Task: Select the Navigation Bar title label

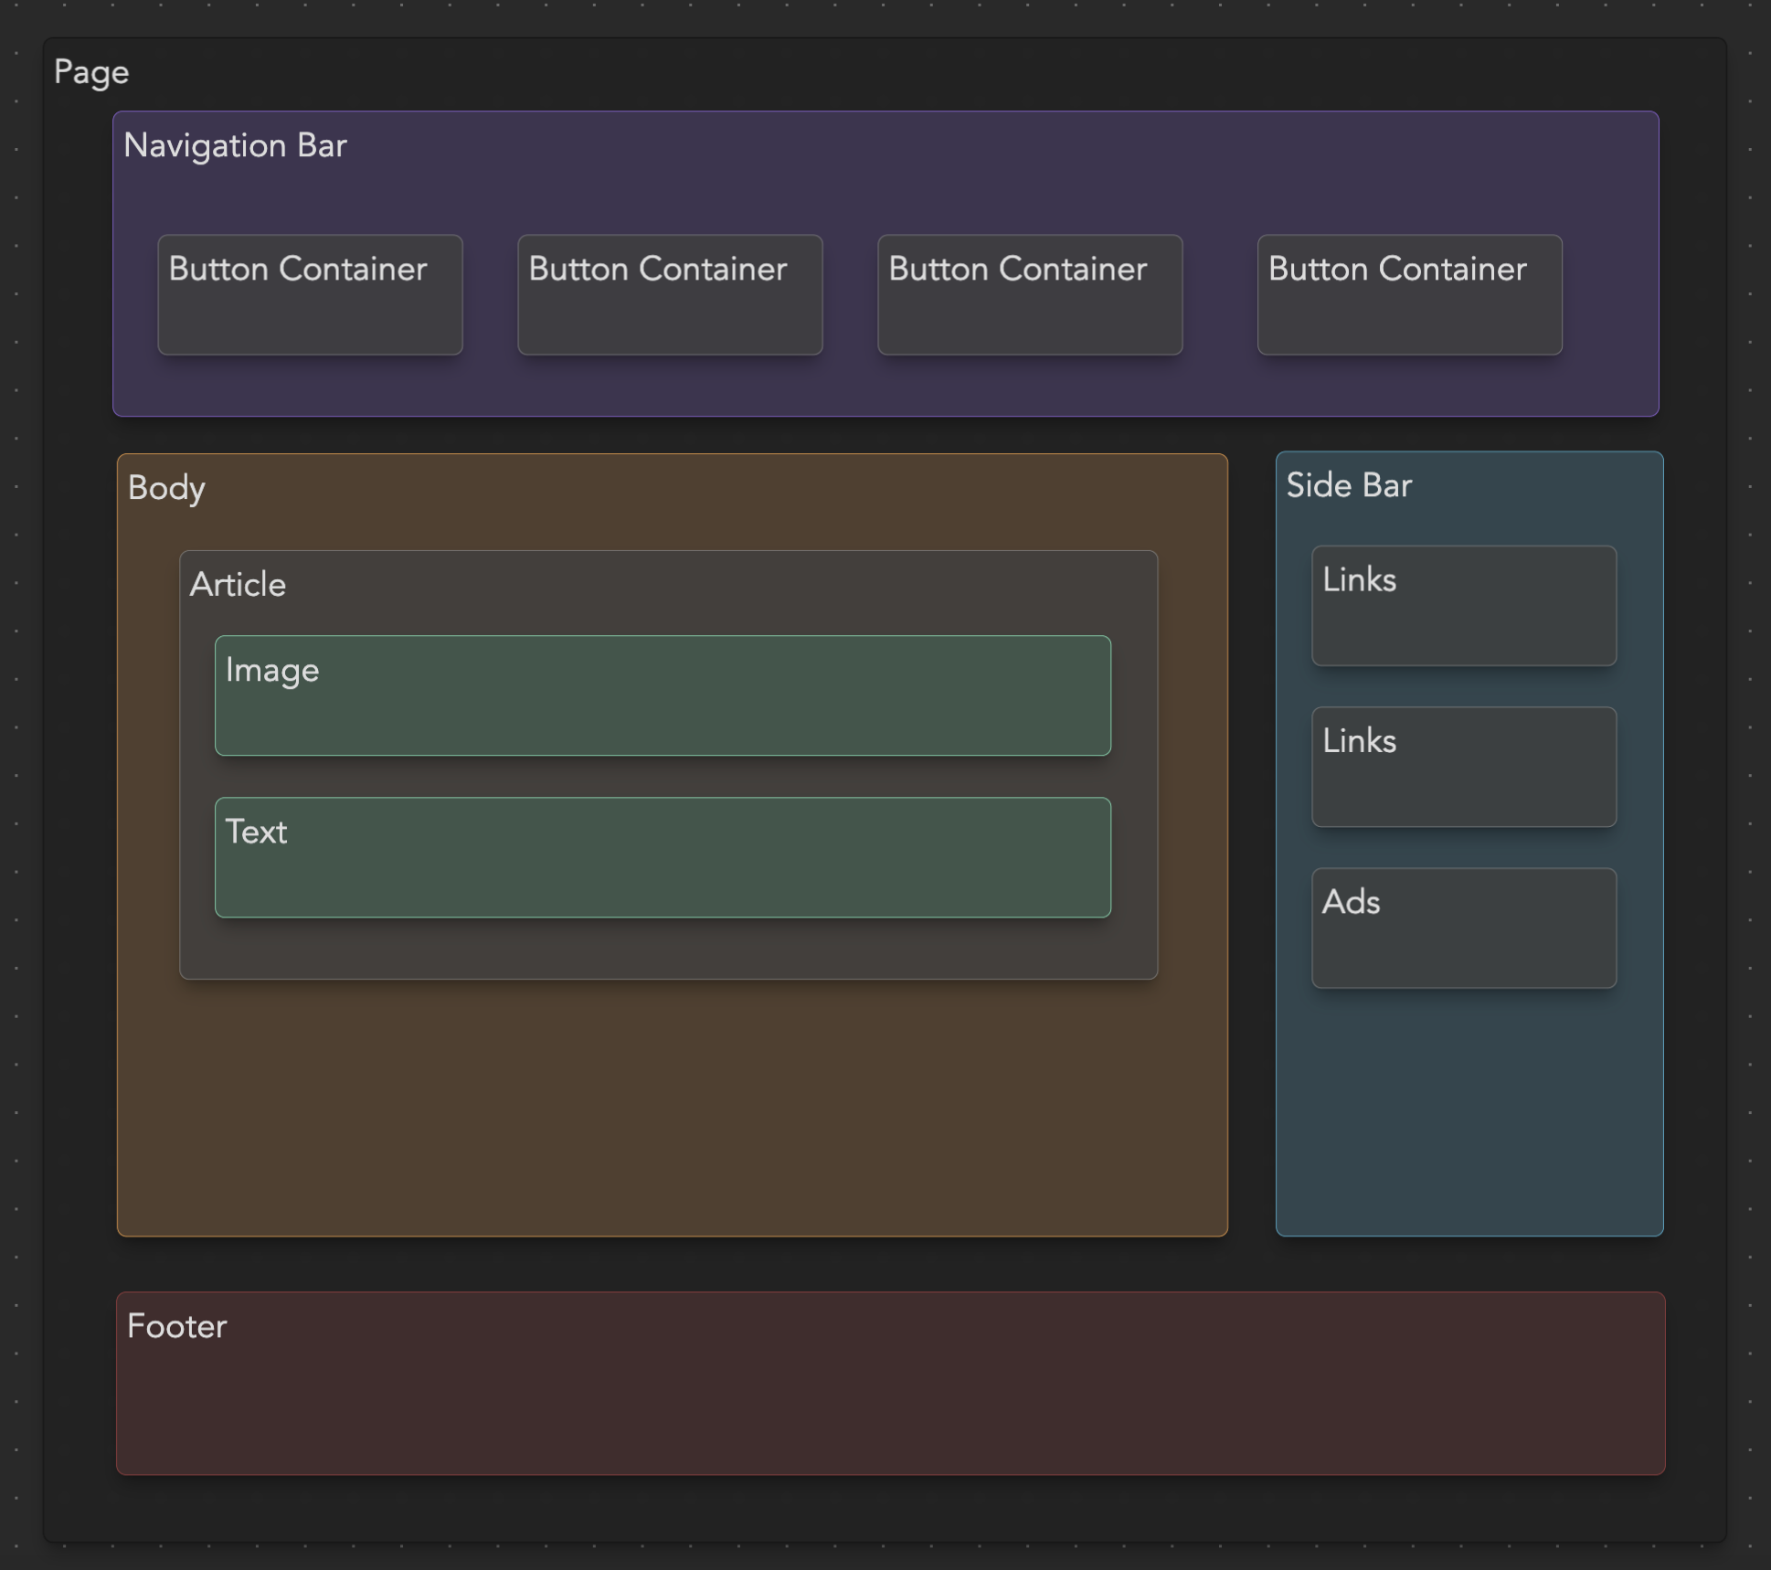Action: 235,146
